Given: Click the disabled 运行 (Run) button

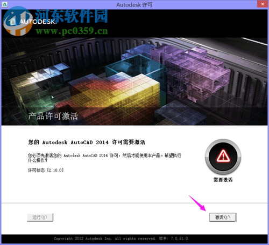Looking at the screenshot, I should (x=40, y=217).
